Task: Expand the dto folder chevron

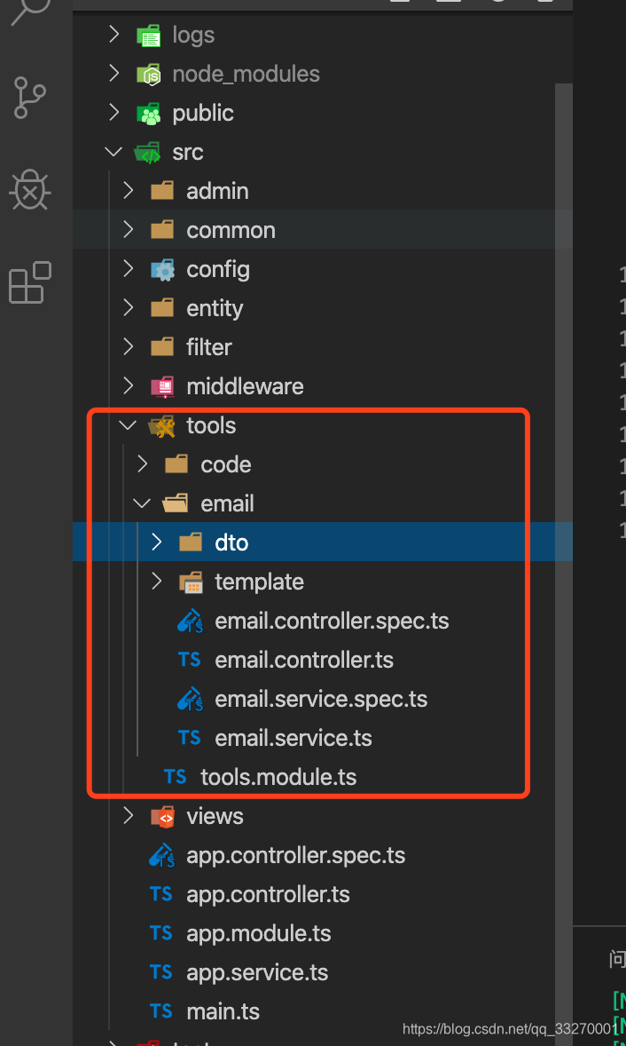Action: click(x=156, y=543)
